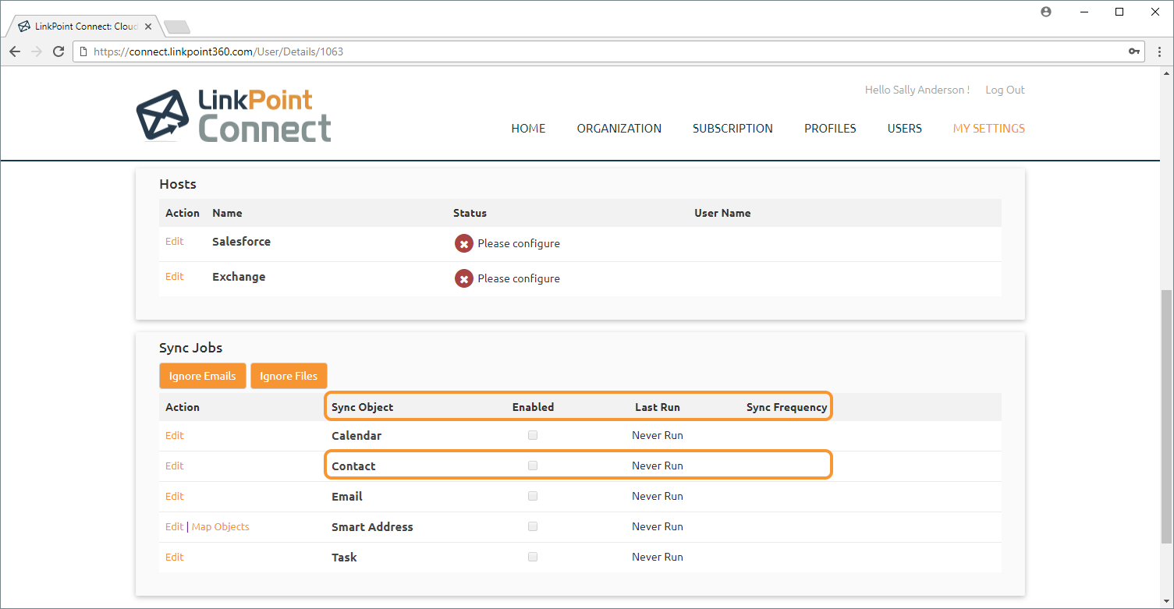Screen dimensions: 1174x609
Task: Click the Chrome profile avatar icon
Action: tap(1046, 12)
